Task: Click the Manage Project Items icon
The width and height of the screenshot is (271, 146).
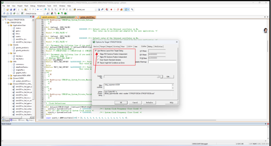Action: [52, 13]
